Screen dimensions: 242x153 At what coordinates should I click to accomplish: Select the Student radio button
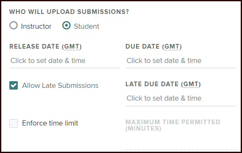tap(67, 25)
